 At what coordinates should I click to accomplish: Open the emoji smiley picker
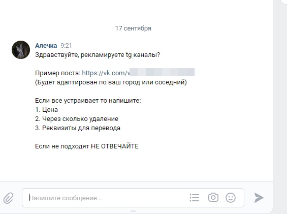point(231,198)
